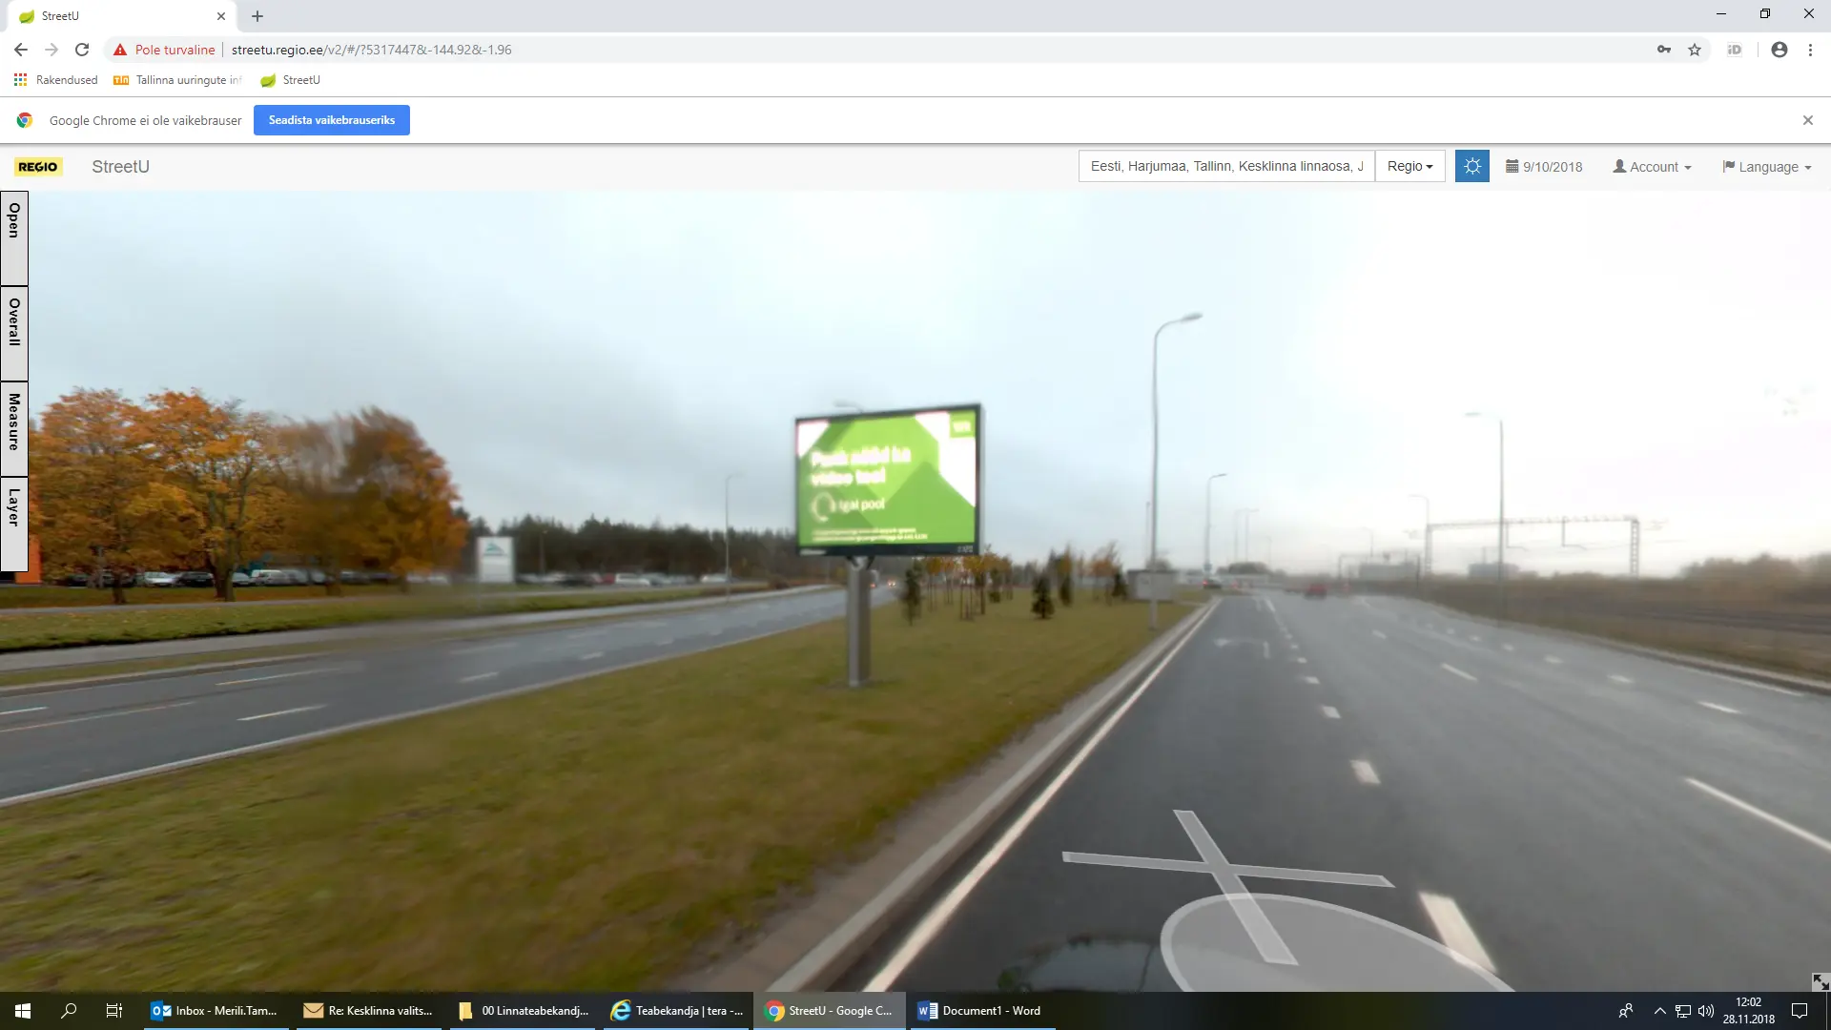
Task: Expand the Account dropdown
Action: 1652,167
